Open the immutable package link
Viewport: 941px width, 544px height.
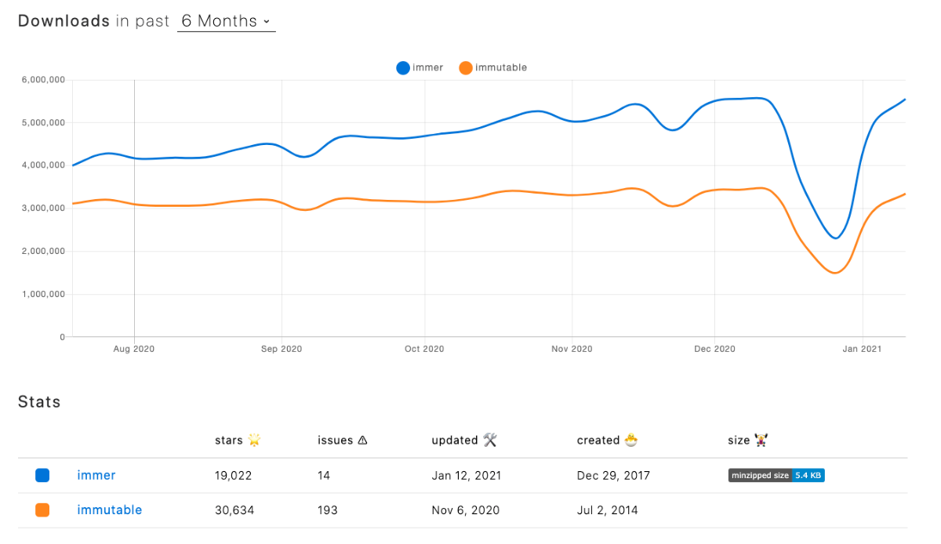[110, 510]
